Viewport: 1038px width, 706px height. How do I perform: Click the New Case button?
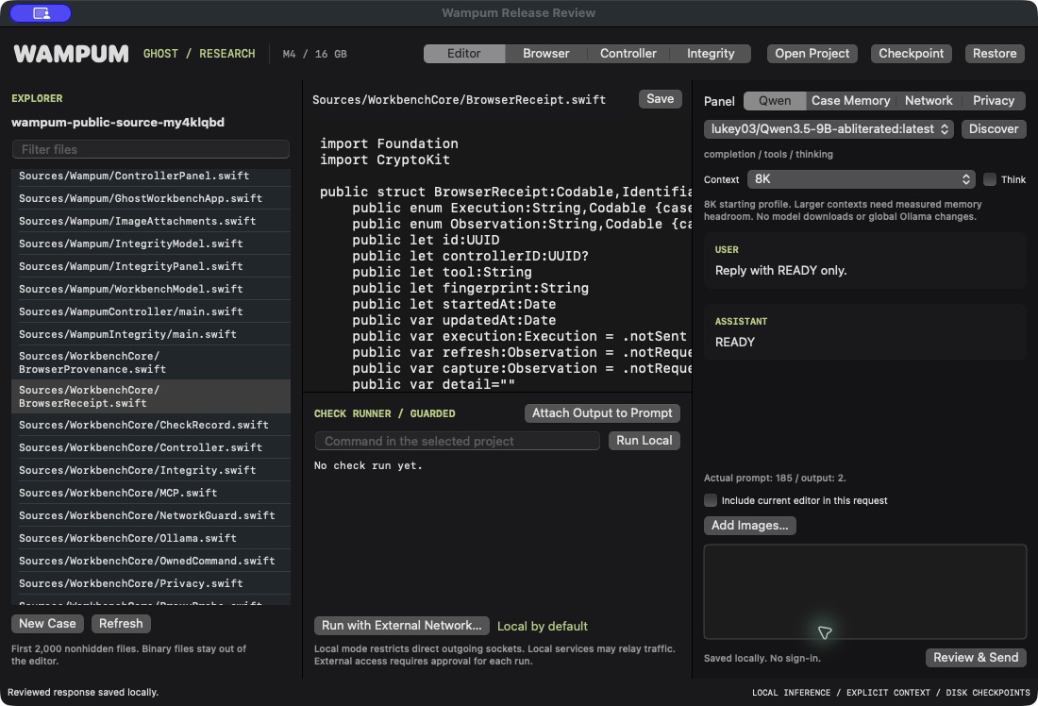(x=47, y=624)
